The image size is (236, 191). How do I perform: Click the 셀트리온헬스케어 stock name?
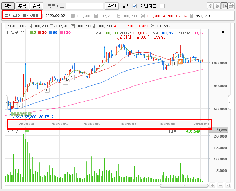pyautogui.click(x=22, y=15)
